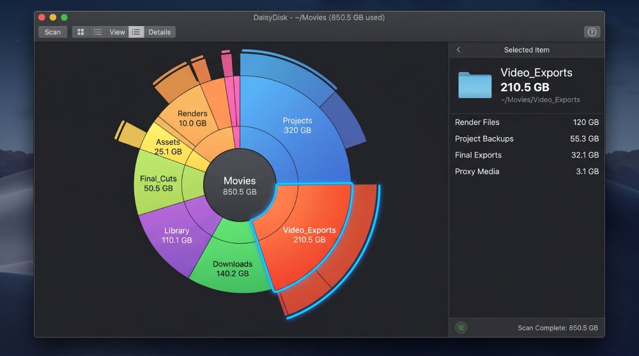Click the 32.1 GB value
The height and width of the screenshot is (356, 639).
pos(585,155)
